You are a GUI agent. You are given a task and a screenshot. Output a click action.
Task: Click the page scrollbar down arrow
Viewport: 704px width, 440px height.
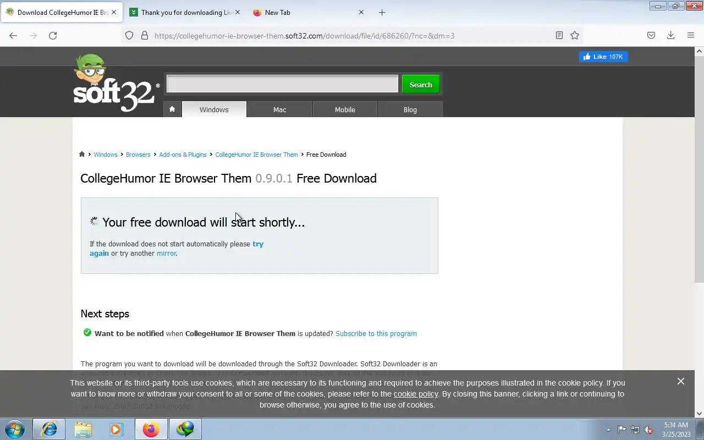point(699,414)
